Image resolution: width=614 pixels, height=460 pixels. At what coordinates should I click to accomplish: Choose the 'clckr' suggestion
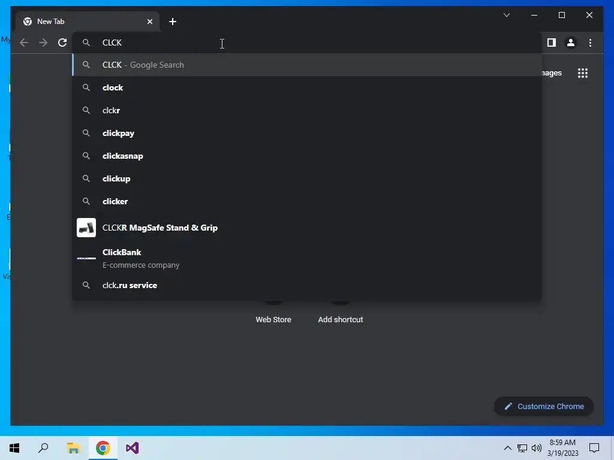[x=307, y=110]
